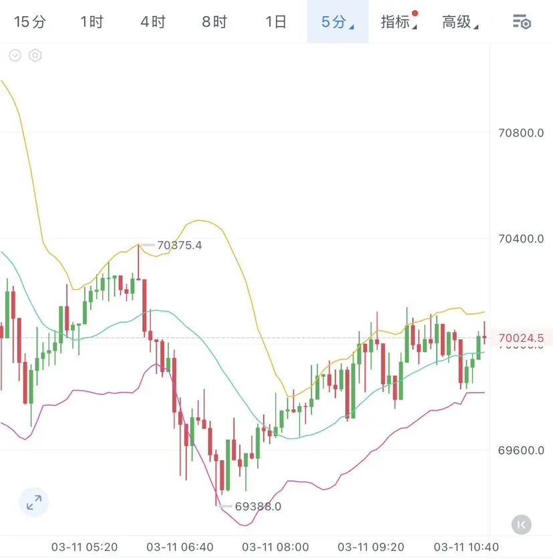Click the 03-11 09:20 time label
Image resolution: width=553 pixels, height=559 pixels.
click(371, 547)
